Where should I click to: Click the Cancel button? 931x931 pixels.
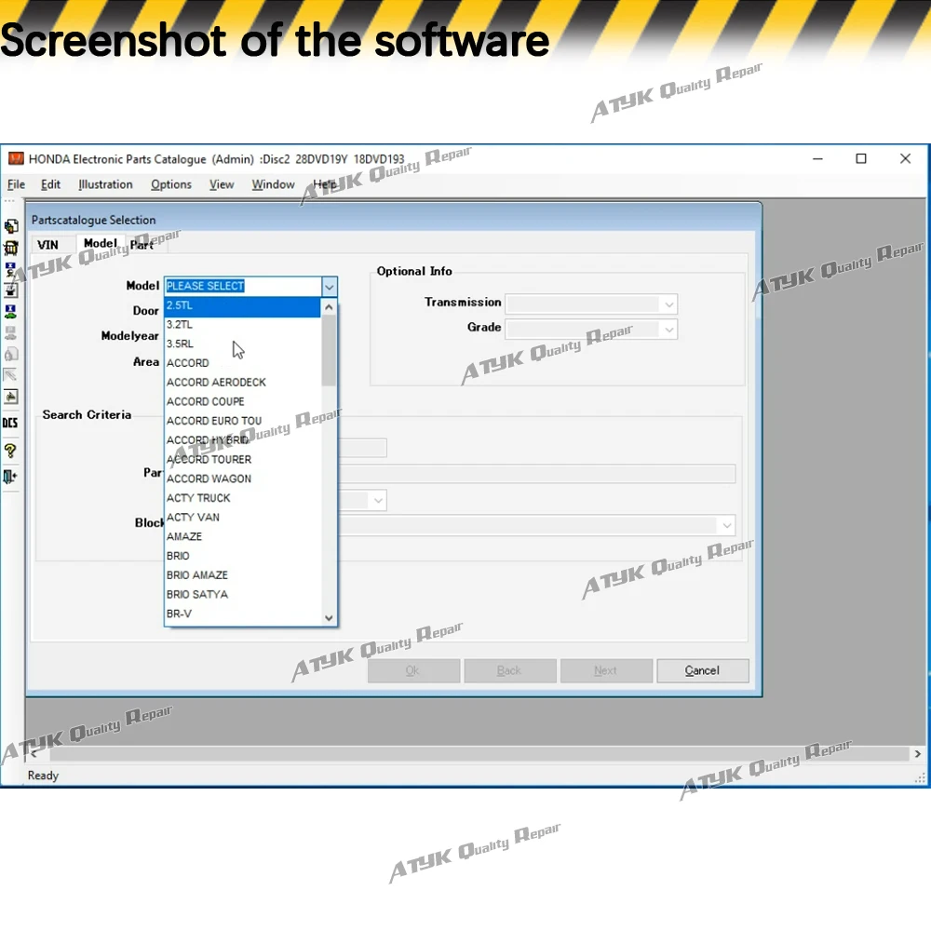pyautogui.click(x=702, y=671)
